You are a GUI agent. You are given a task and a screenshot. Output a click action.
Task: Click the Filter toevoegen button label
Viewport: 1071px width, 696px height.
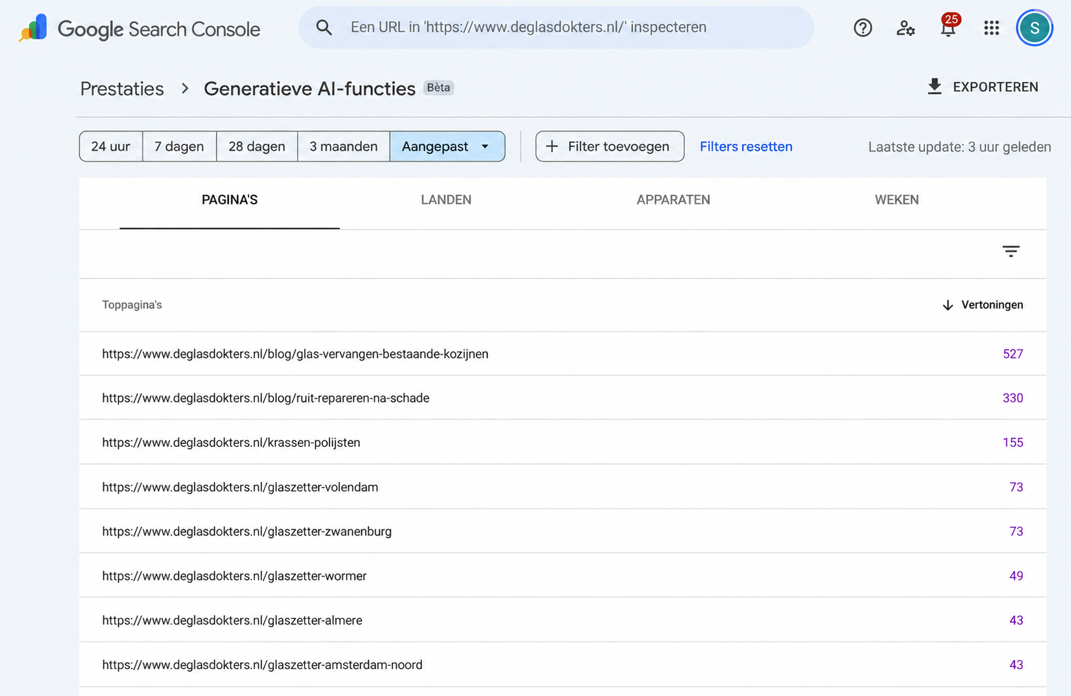(x=618, y=147)
